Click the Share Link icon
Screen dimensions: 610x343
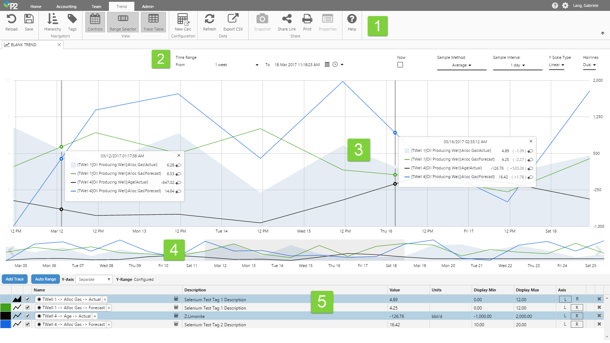(x=286, y=22)
